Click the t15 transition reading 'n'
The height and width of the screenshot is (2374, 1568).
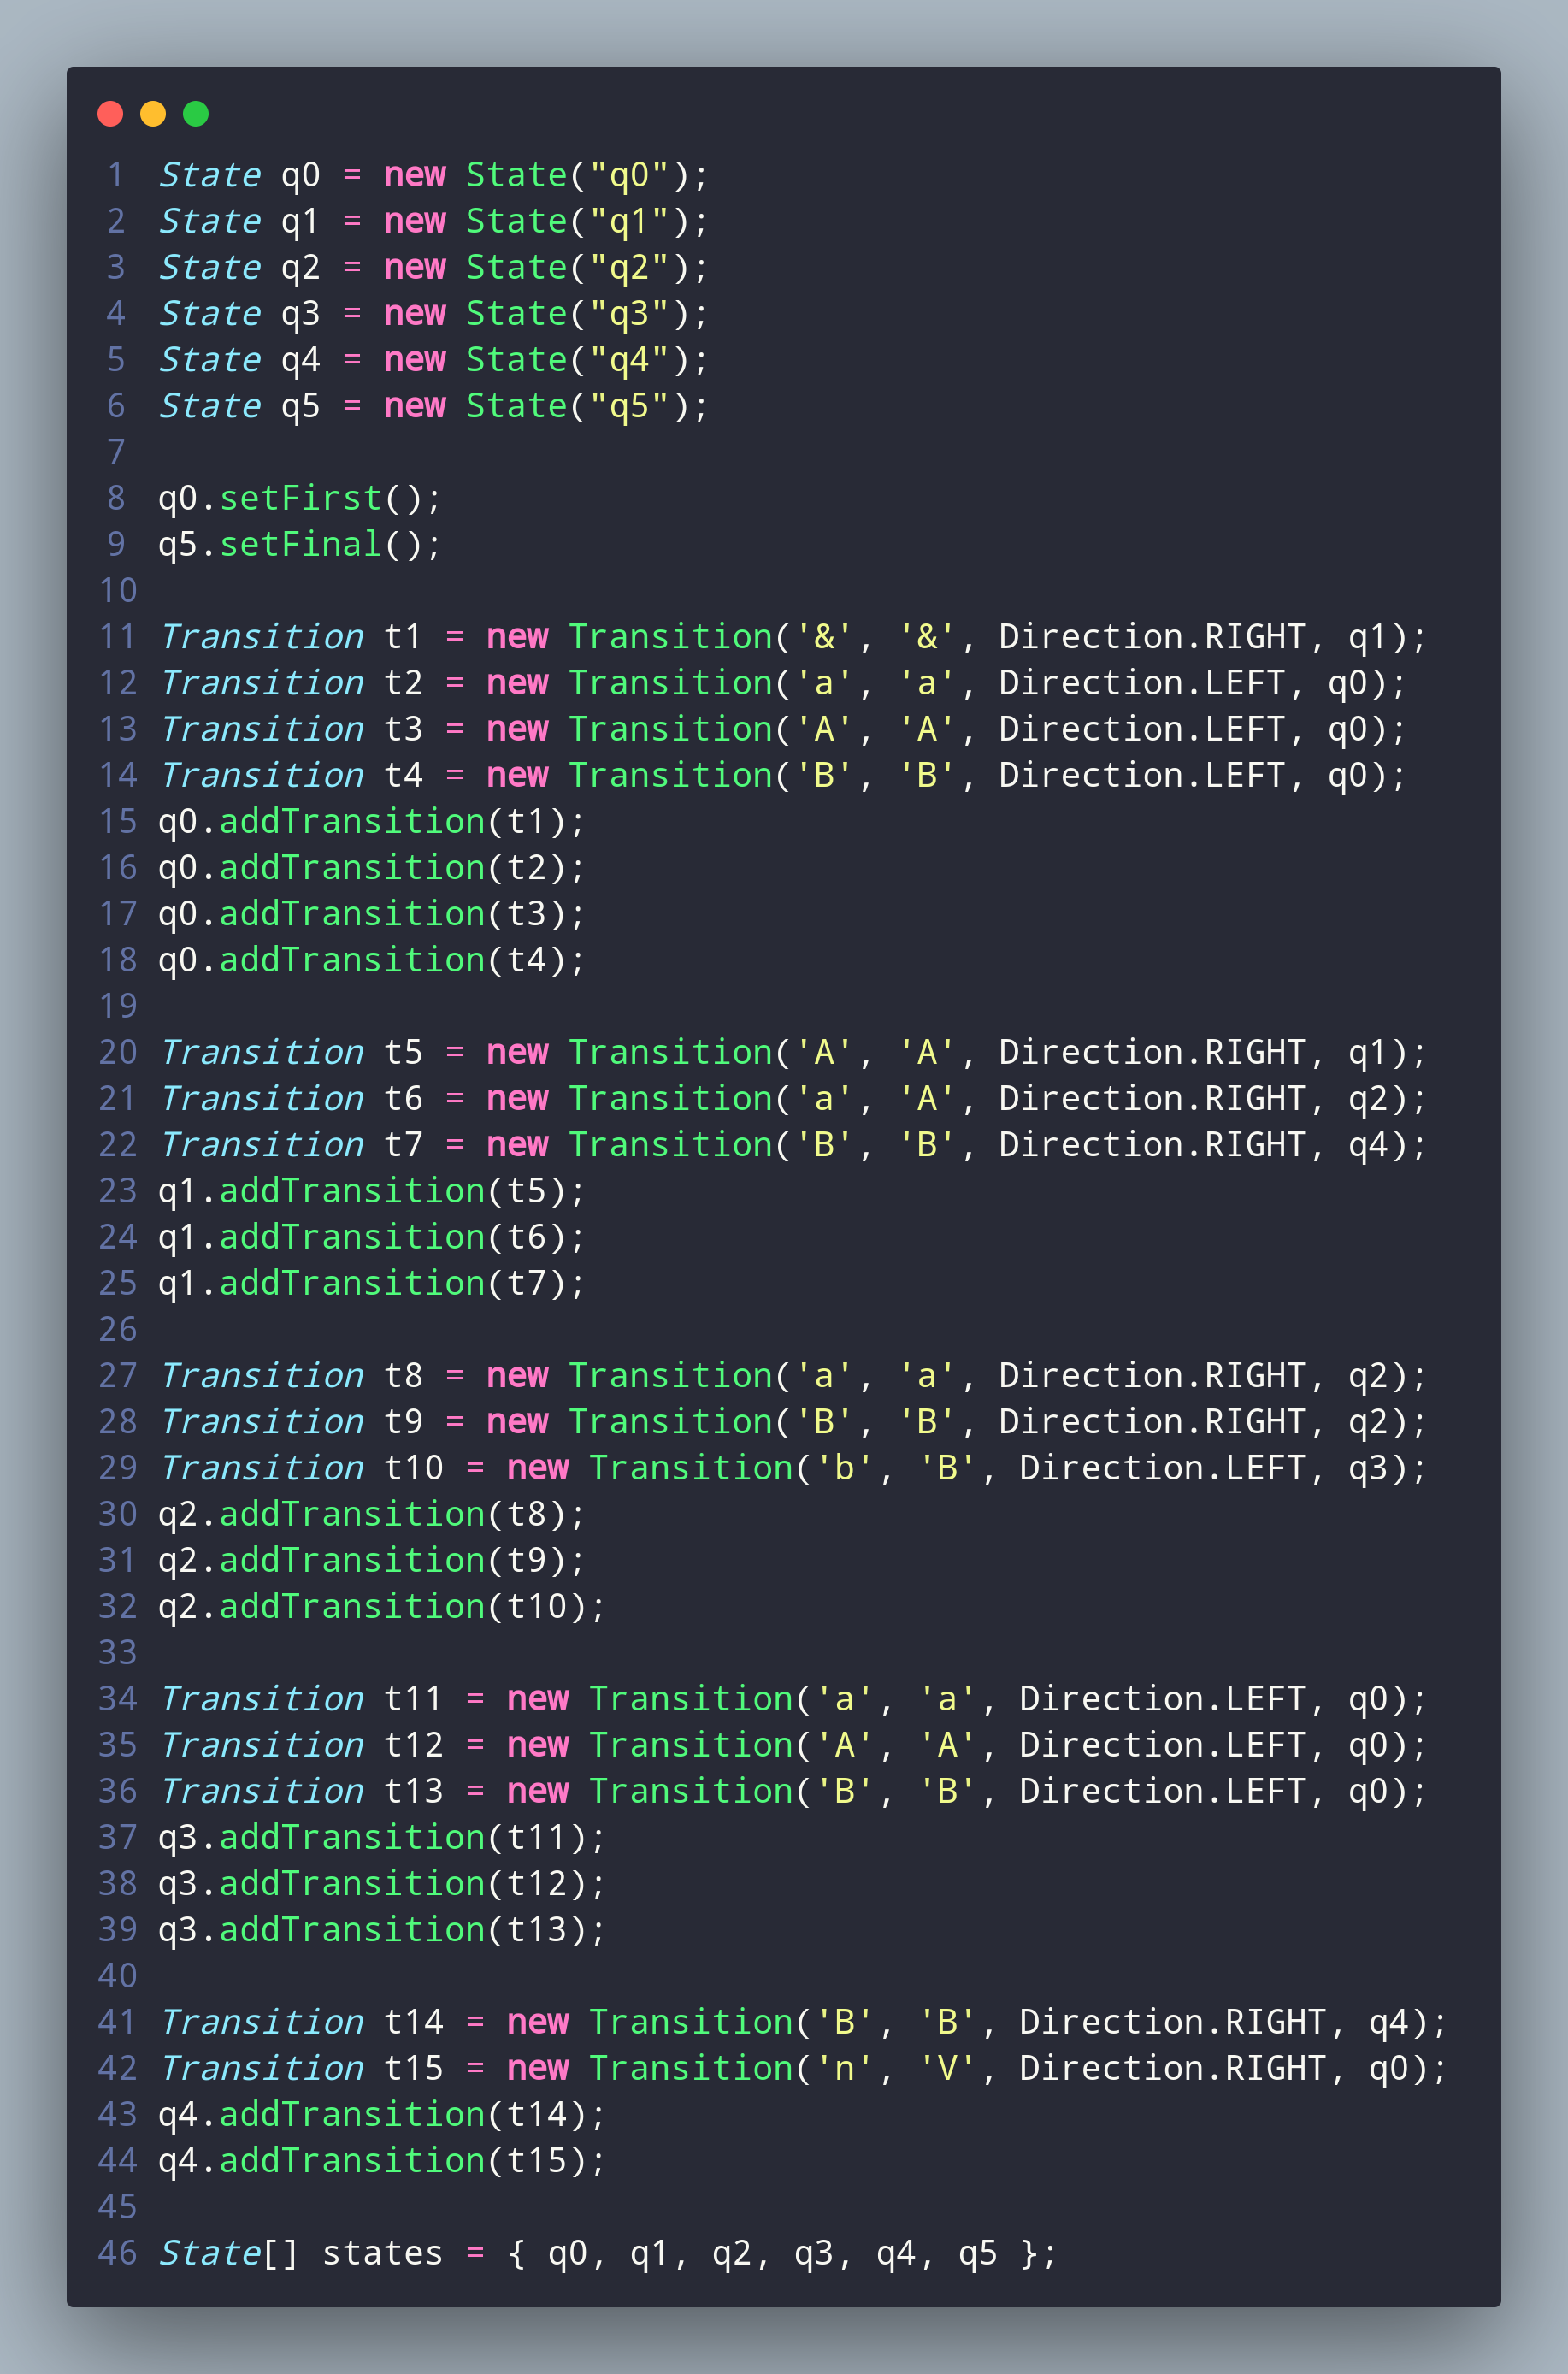804,2068
